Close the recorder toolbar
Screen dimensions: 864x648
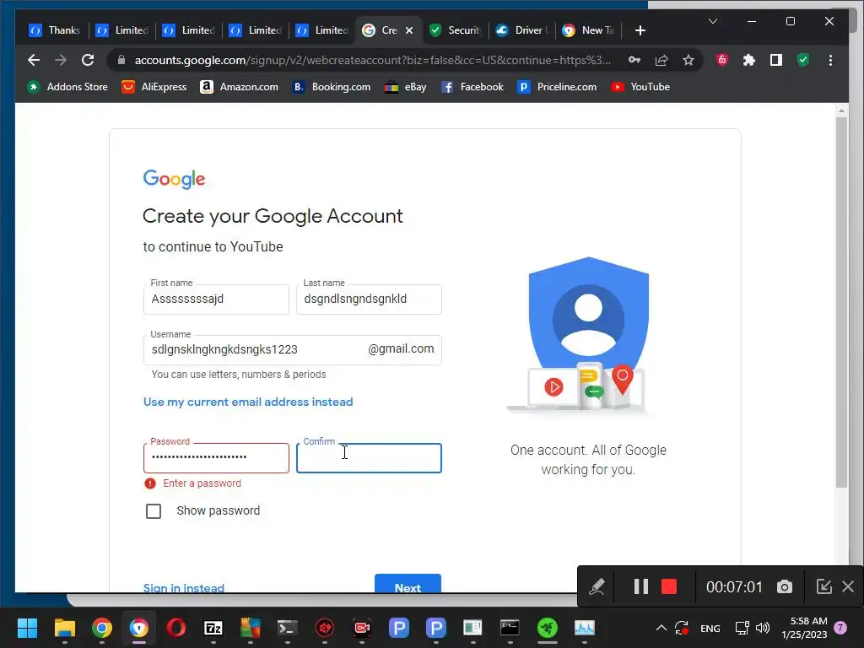(848, 586)
